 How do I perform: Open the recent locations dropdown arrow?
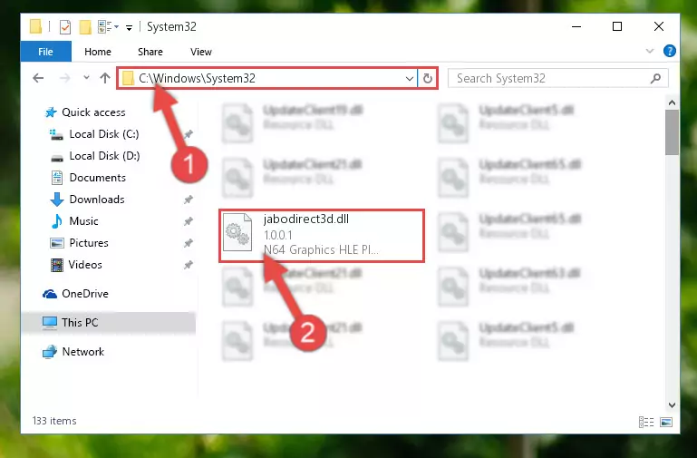pos(86,78)
